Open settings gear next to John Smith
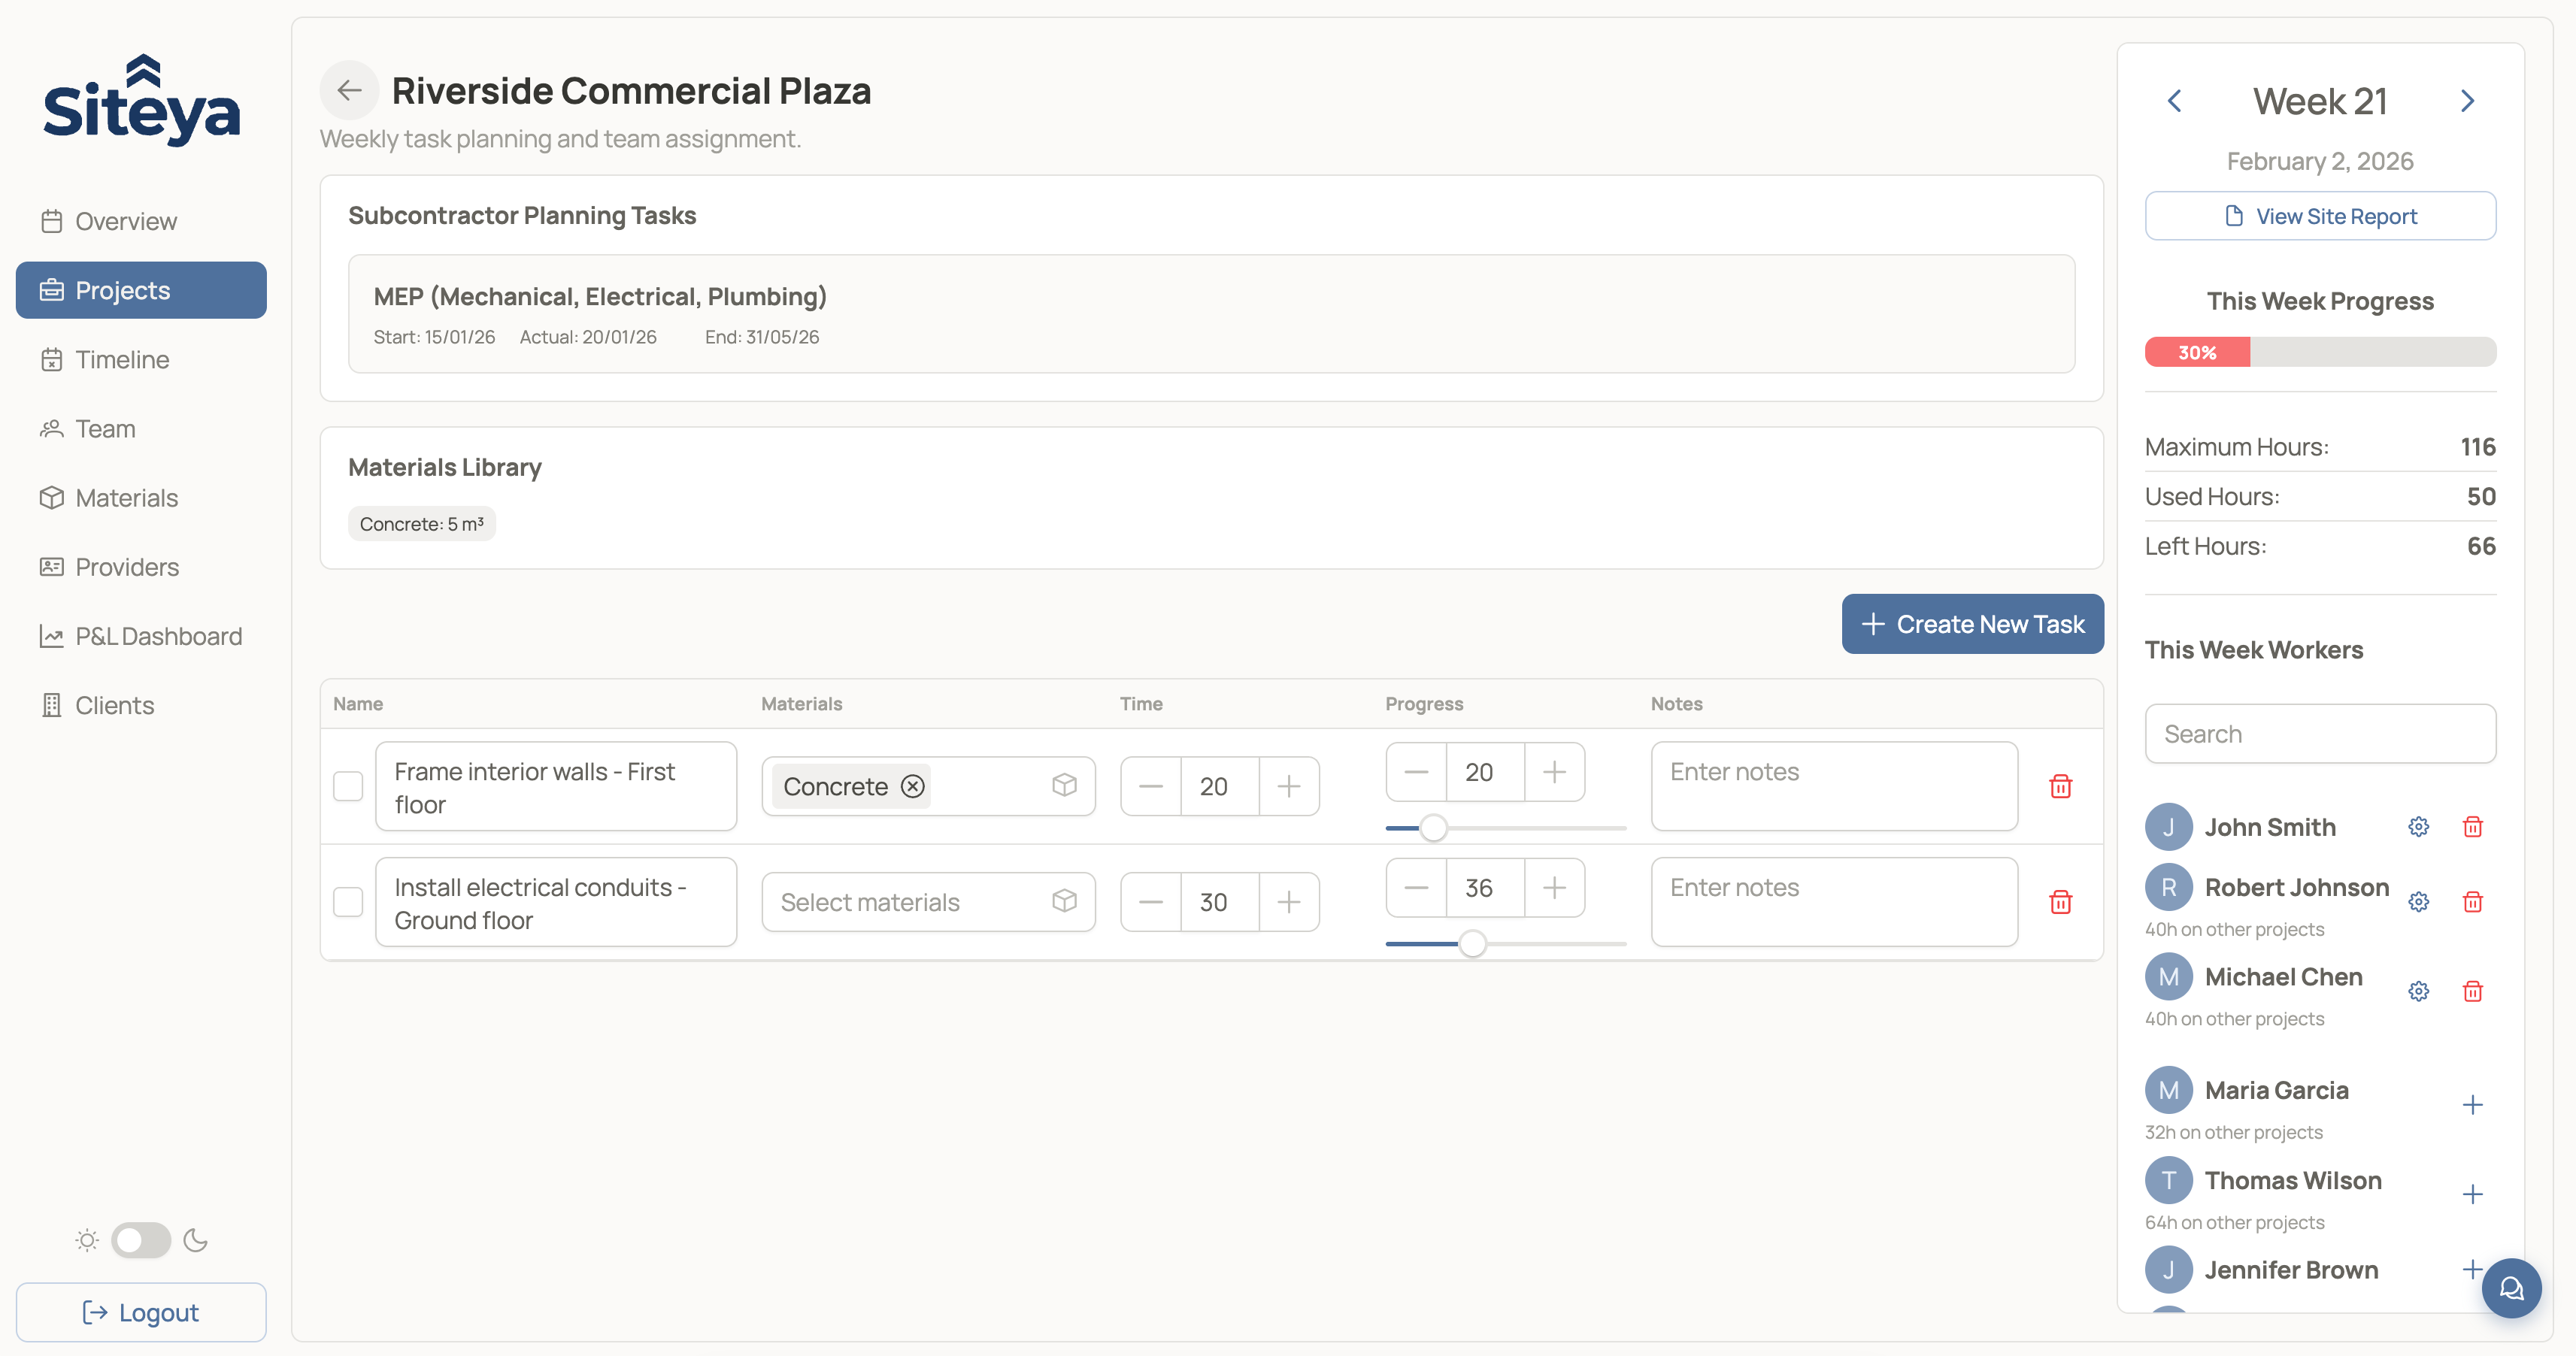 click(2418, 826)
